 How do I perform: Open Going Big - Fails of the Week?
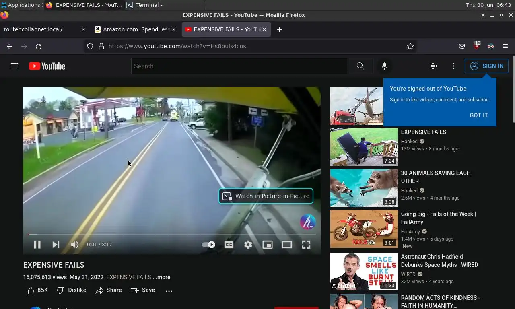439,218
